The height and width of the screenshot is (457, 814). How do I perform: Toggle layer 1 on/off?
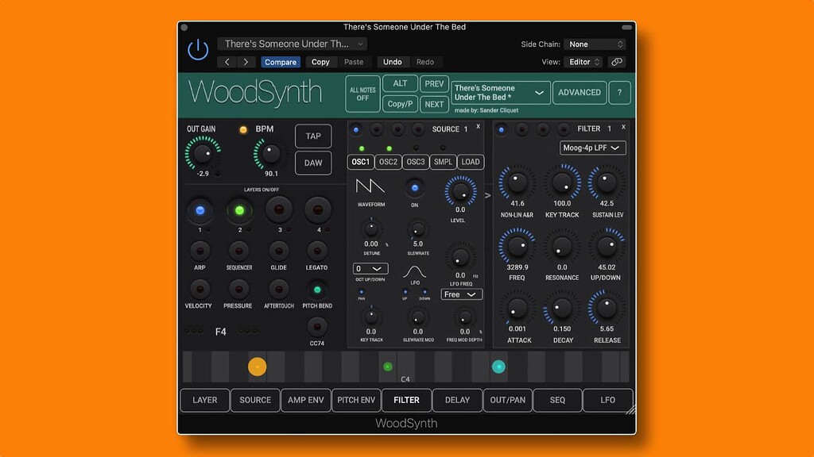point(200,210)
